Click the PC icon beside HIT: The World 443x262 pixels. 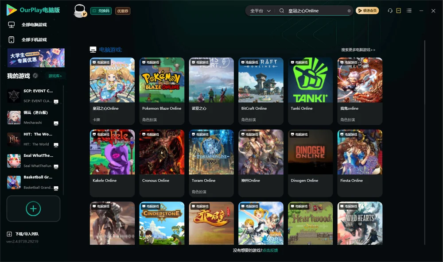coord(56,145)
